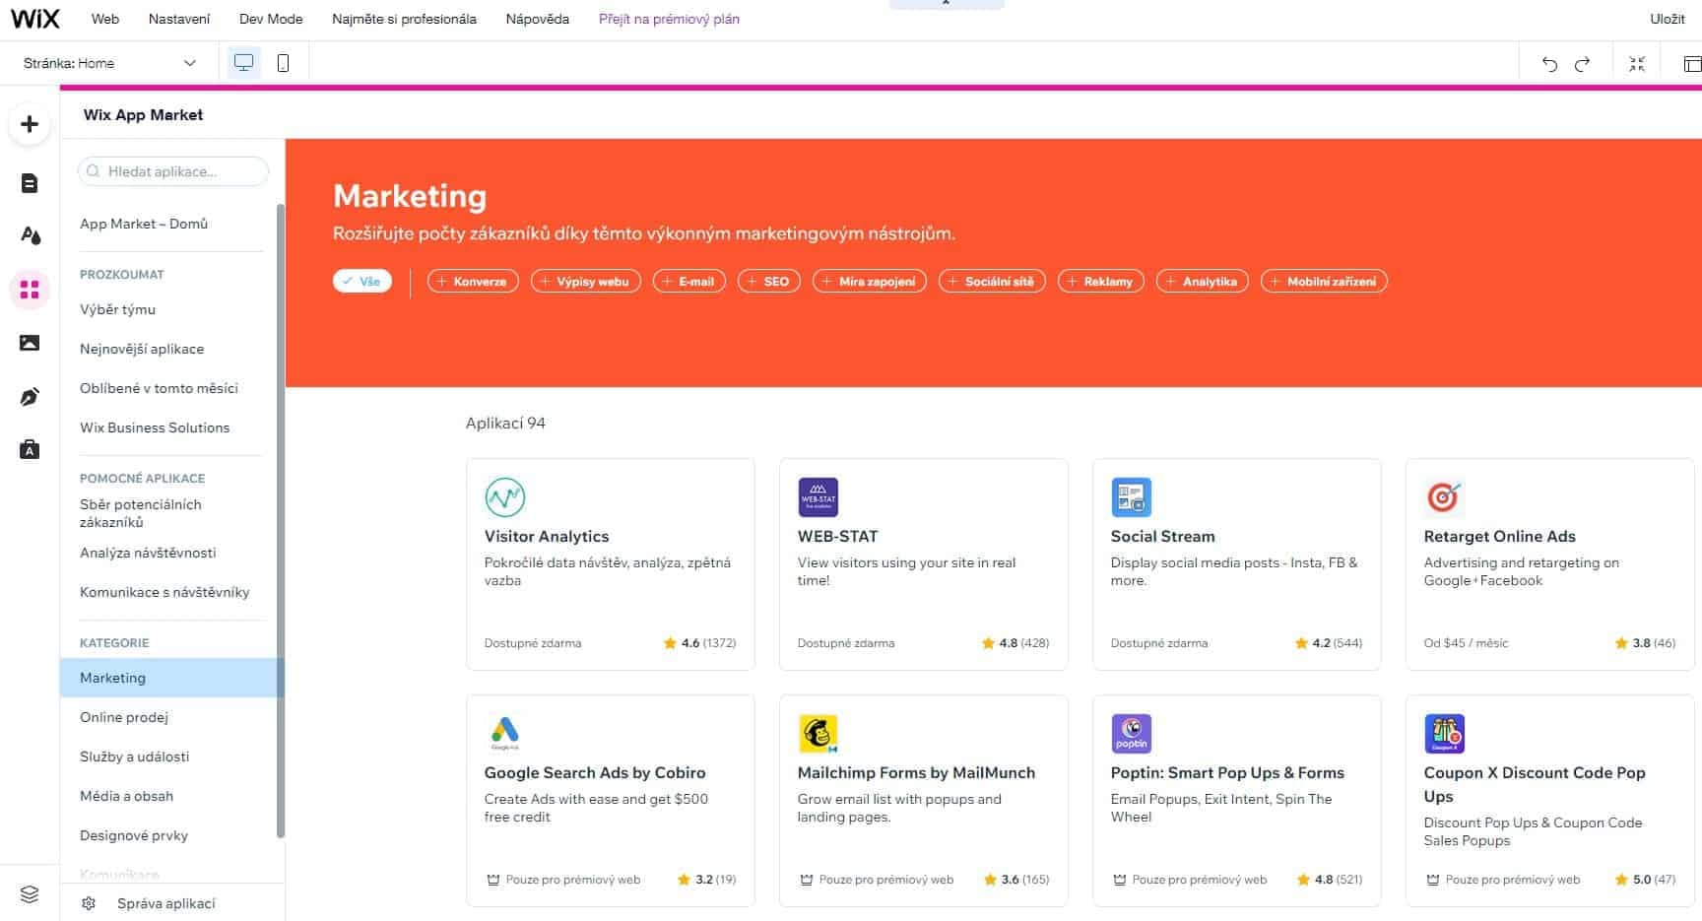Open Najměte si profesionála menu
Image resolution: width=1702 pixels, height=921 pixels.
[x=404, y=19]
